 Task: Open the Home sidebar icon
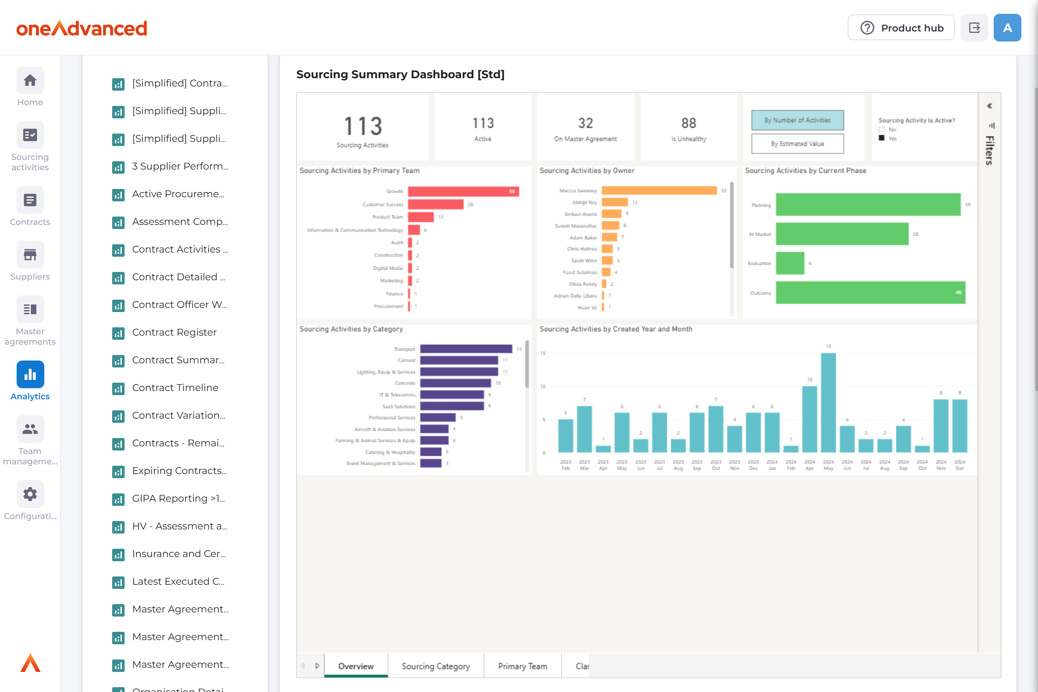coord(30,81)
